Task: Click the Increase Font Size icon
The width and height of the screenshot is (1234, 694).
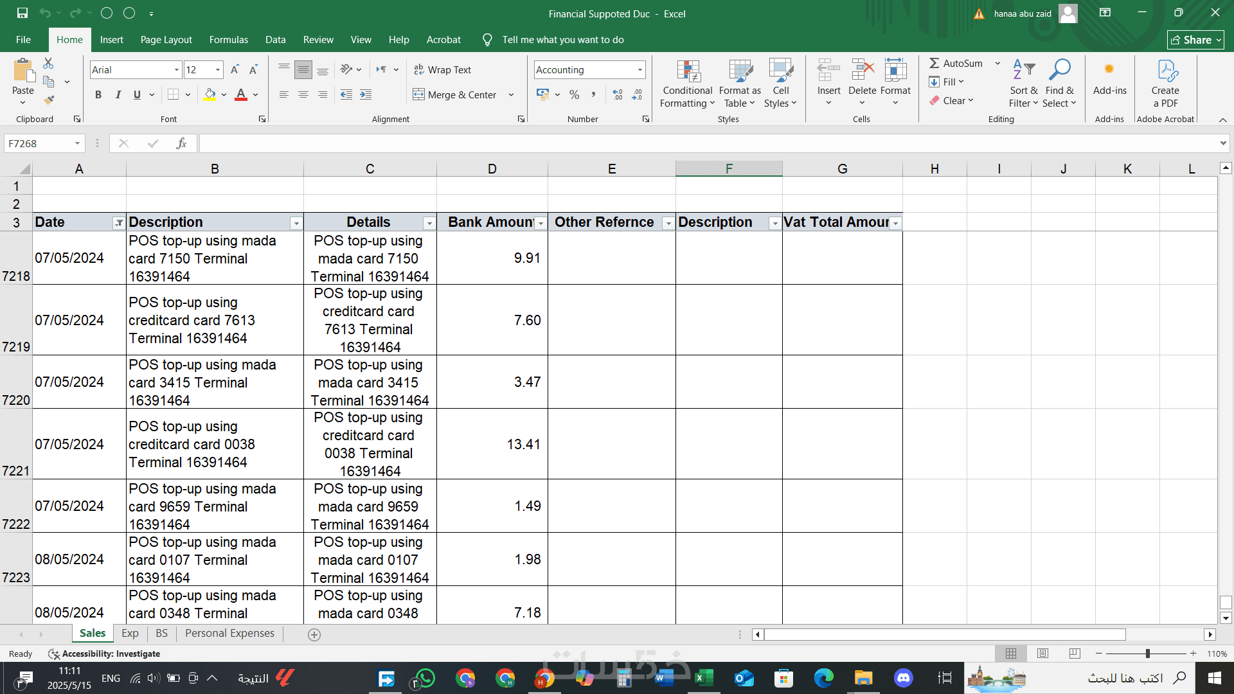Action: coord(235,69)
